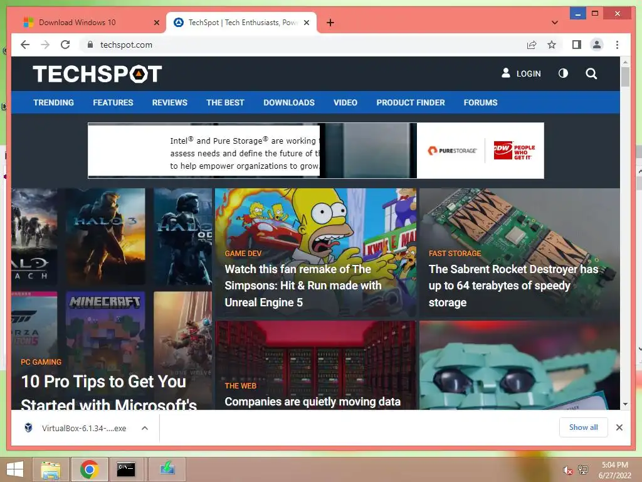Close the downloads bar
Screen dimensions: 642x482
[619, 427]
